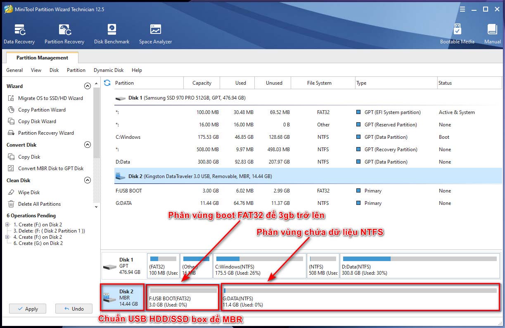This screenshot has height=328, width=505.
Task: Select the G:DATA partition row
Action: (308, 203)
